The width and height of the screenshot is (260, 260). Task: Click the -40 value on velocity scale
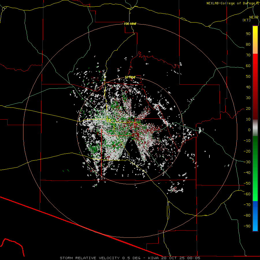click(x=247, y=173)
